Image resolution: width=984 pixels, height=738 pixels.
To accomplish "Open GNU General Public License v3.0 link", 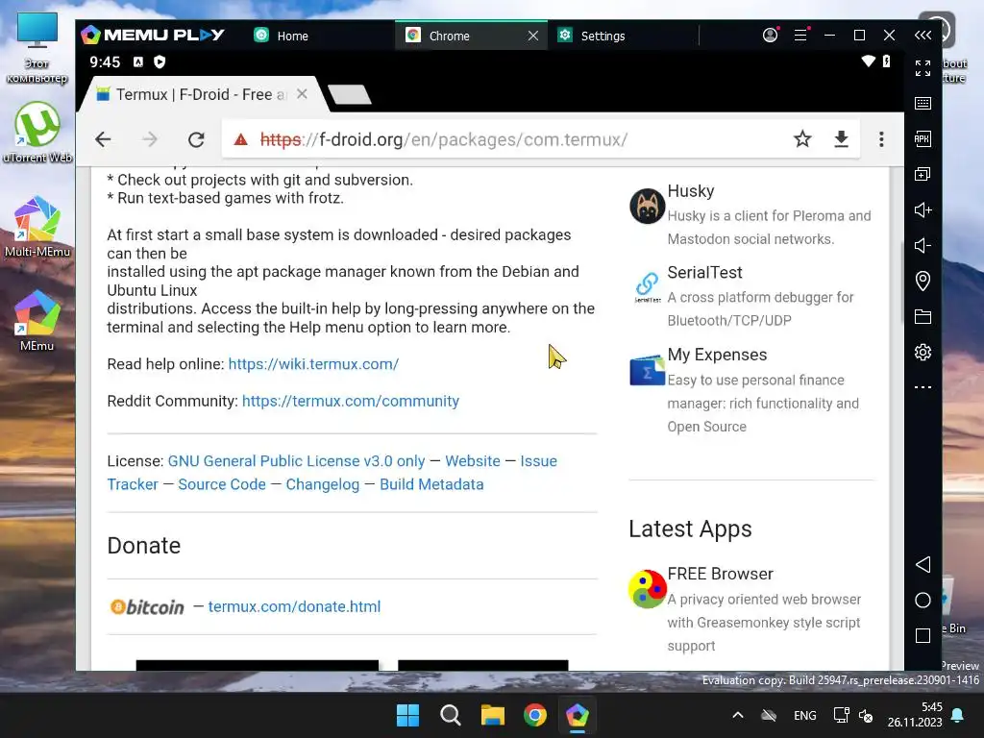I will point(296,461).
